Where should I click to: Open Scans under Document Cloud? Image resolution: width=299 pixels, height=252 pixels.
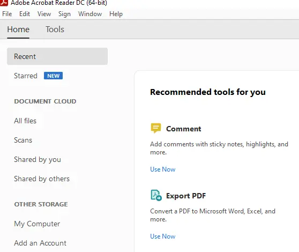pos(23,140)
